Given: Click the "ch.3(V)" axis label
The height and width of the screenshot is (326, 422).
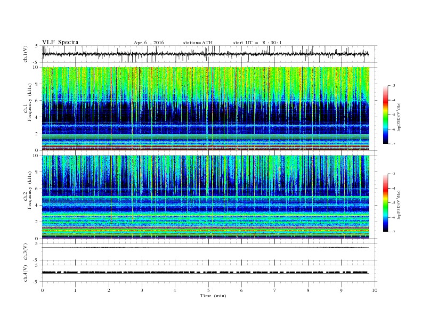Looking at the screenshot, I should click(26, 252).
